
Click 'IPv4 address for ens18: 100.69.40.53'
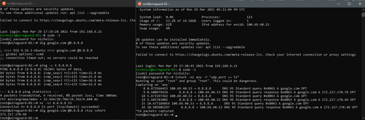click(236, 25)
